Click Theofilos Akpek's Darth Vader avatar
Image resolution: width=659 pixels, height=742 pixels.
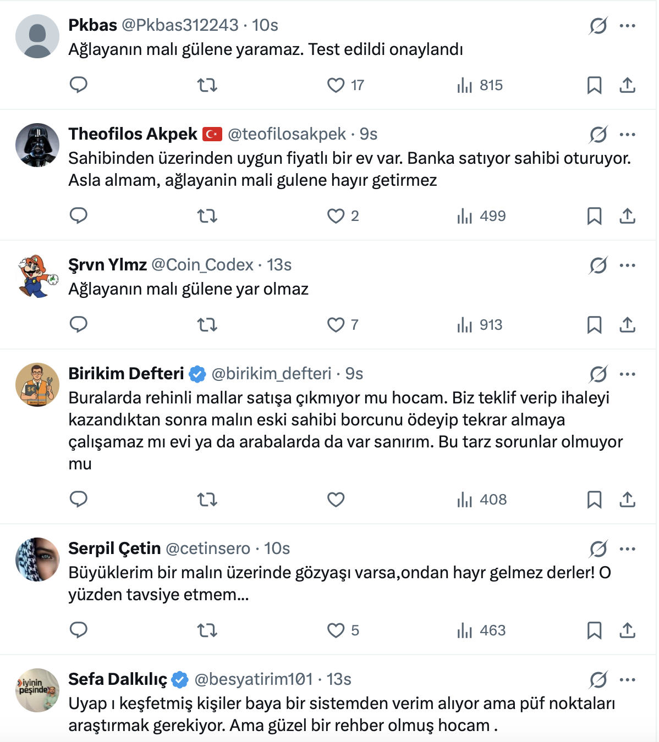[37, 145]
